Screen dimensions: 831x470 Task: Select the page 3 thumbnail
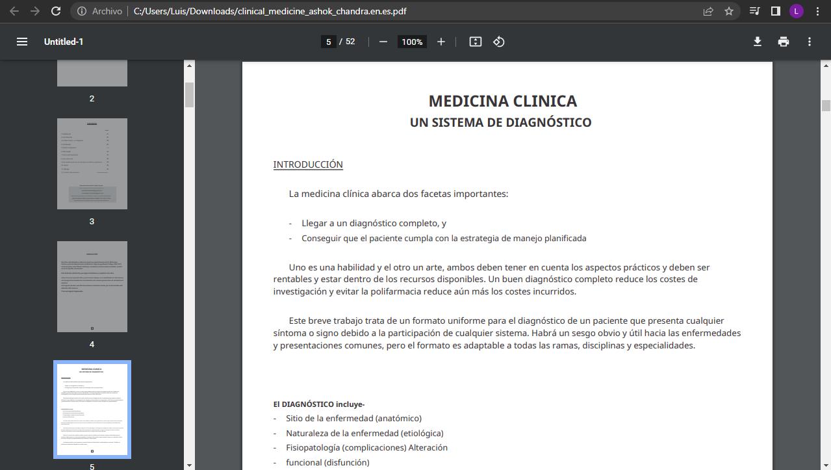click(x=92, y=164)
